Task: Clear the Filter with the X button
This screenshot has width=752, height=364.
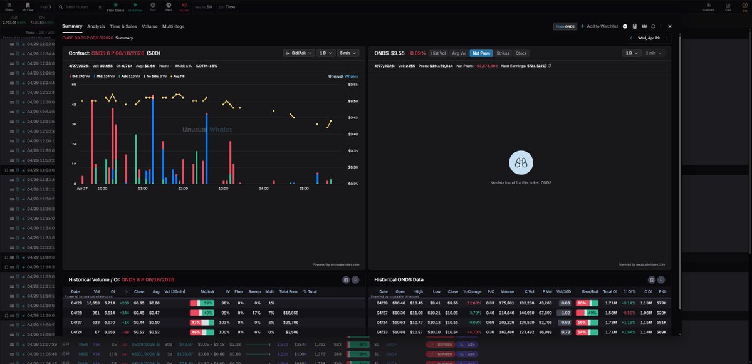Action: coord(50,7)
